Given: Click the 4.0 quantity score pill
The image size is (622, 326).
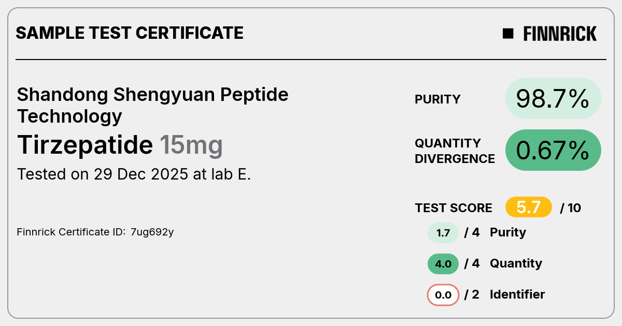Looking at the screenshot, I should click(443, 264).
